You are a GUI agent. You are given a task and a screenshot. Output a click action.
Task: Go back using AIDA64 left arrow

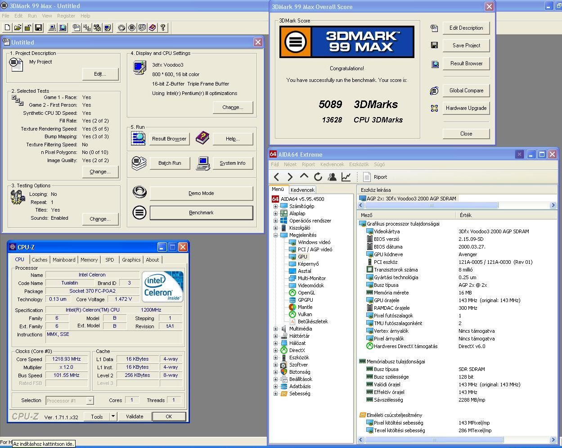point(277,177)
